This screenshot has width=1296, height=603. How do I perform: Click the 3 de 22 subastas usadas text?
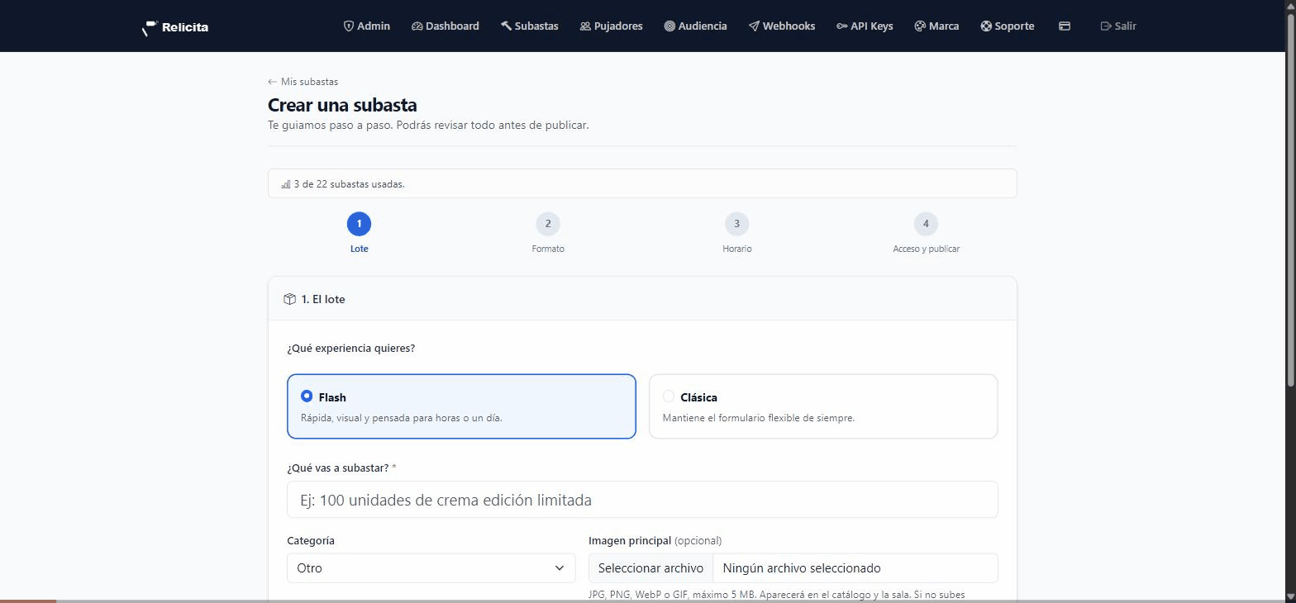(349, 184)
